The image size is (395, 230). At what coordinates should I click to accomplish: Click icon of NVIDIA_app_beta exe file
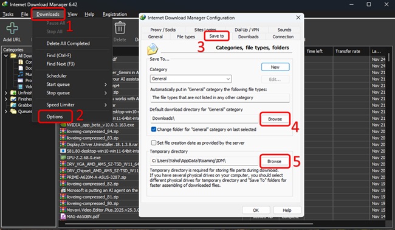click(x=63, y=125)
